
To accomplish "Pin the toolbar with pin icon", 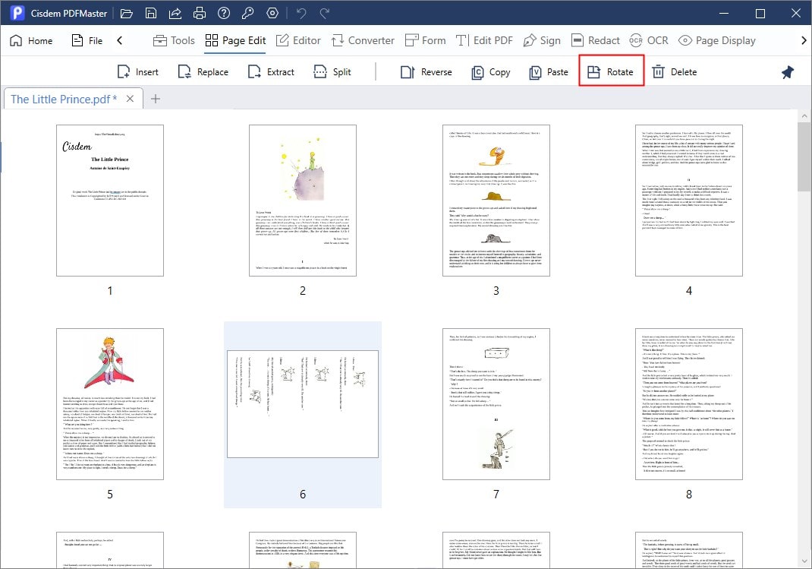I will (788, 72).
